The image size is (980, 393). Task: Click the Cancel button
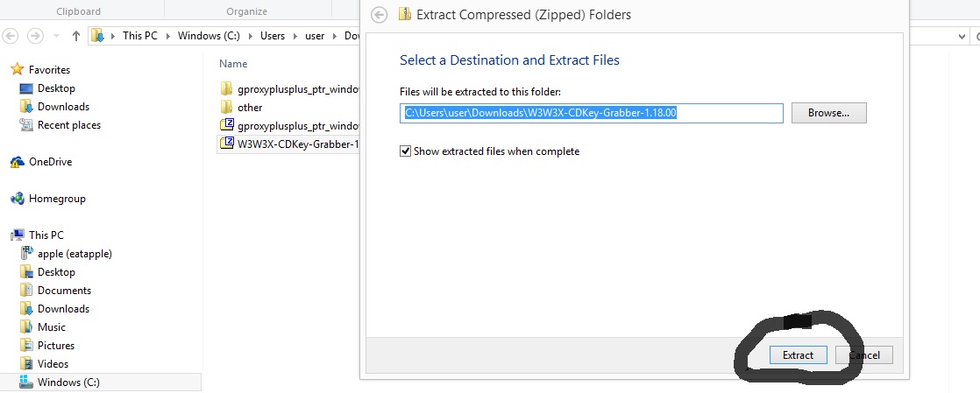pos(866,355)
